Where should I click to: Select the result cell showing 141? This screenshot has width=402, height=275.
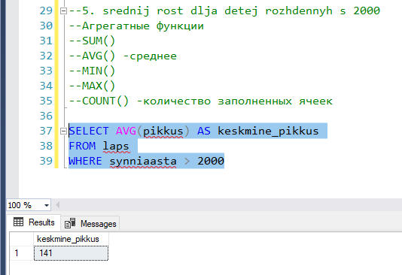pyautogui.click(x=71, y=253)
